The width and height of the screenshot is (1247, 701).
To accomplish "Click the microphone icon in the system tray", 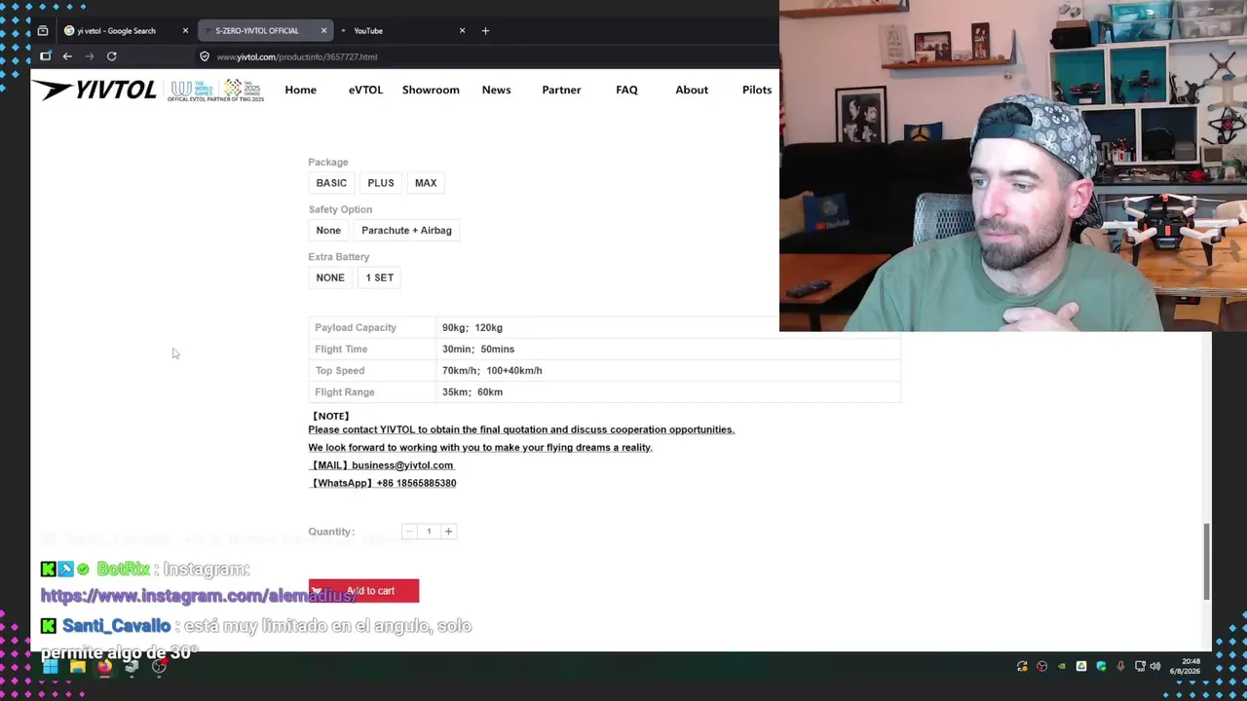I will click(x=1120, y=667).
